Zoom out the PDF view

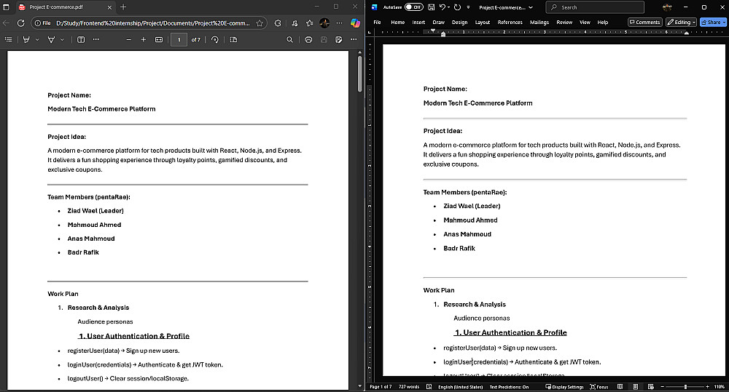(x=129, y=40)
